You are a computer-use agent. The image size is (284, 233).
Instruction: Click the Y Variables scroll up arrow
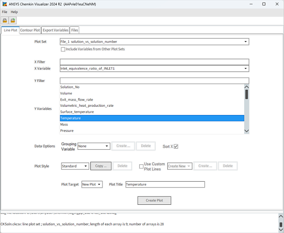coord(246,87)
